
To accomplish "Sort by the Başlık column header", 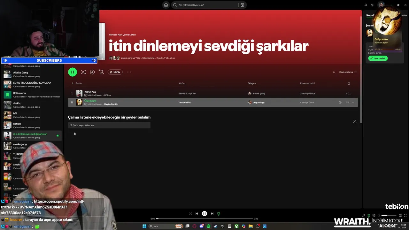I will coord(79,83).
